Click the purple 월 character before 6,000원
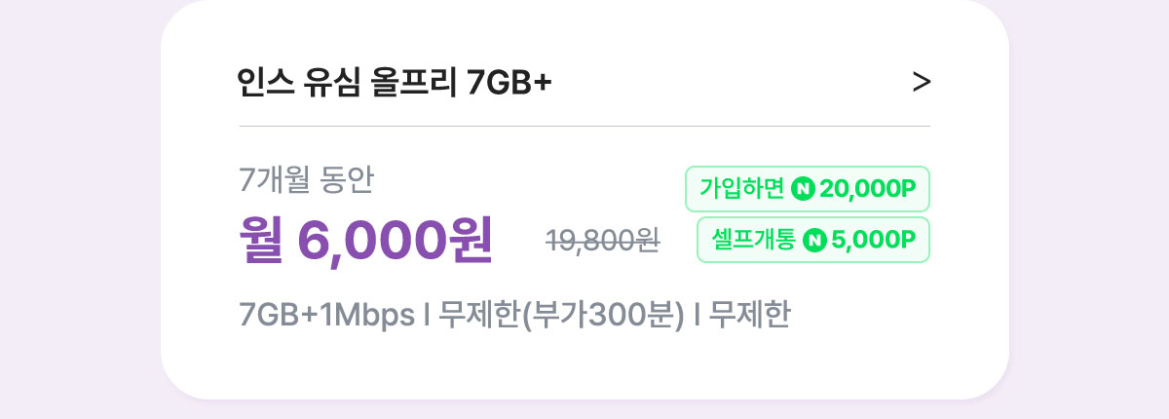This screenshot has width=1169, height=419. click(x=262, y=240)
